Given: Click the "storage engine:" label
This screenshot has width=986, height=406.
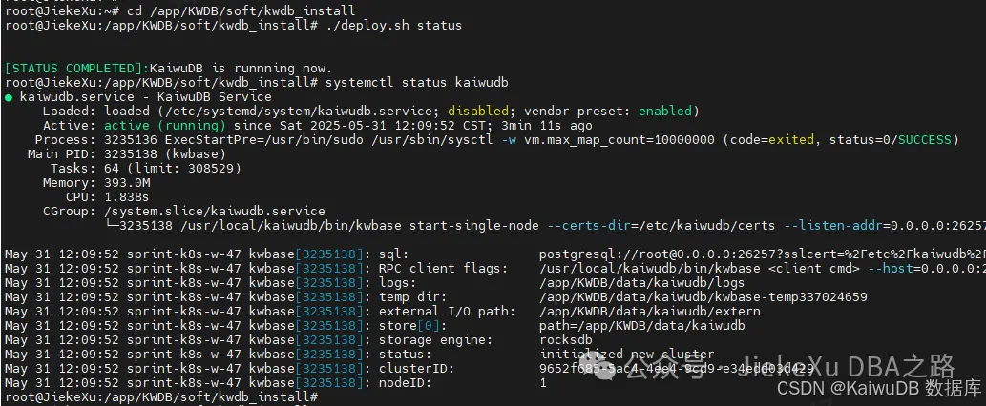Looking at the screenshot, I should point(436,339).
